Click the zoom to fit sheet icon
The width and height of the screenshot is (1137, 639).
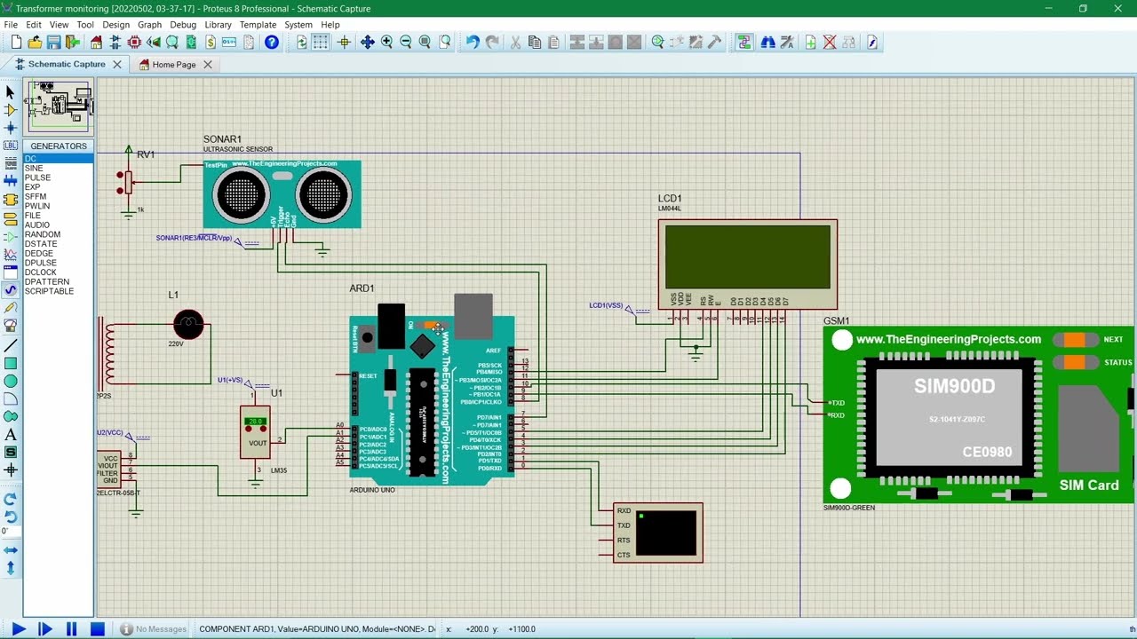tap(425, 42)
